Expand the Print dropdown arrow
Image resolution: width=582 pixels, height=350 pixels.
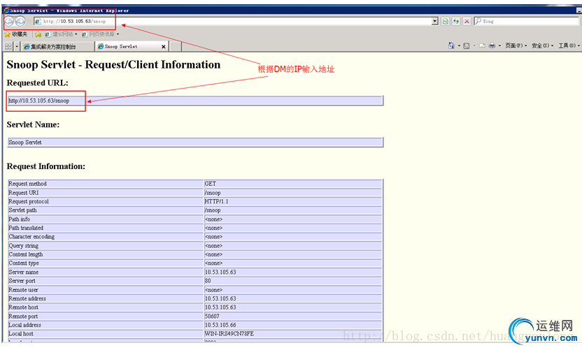click(499, 45)
